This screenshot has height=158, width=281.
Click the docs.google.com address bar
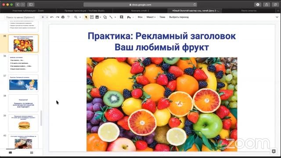(140, 5)
